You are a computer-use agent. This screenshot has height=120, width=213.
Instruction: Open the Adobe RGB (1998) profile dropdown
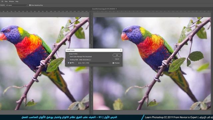(x=93, y=63)
